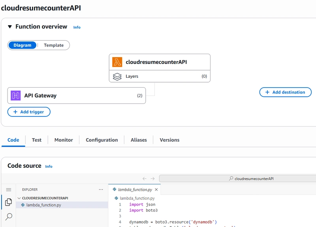
Task: Open the Function overview Info link
Action: point(77,27)
